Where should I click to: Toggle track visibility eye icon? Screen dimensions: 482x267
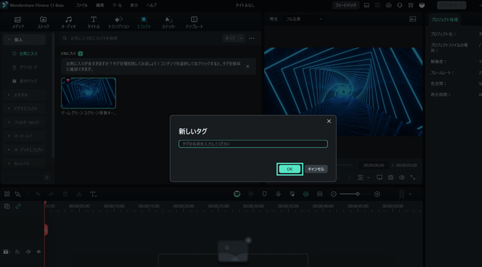[39, 252]
